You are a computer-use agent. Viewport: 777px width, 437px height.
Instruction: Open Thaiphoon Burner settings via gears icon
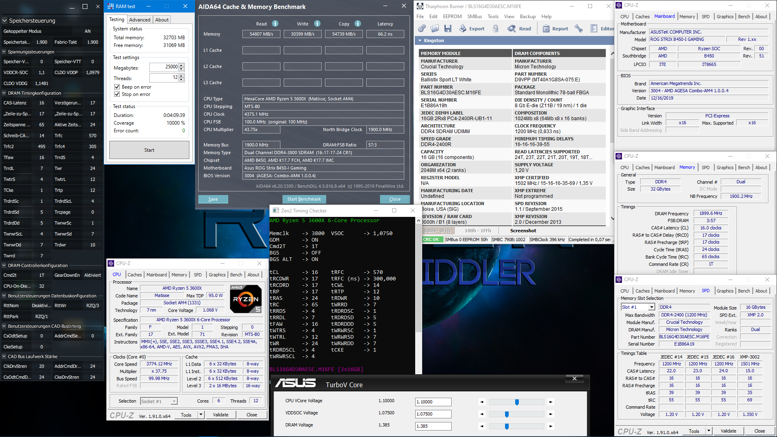click(x=421, y=28)
